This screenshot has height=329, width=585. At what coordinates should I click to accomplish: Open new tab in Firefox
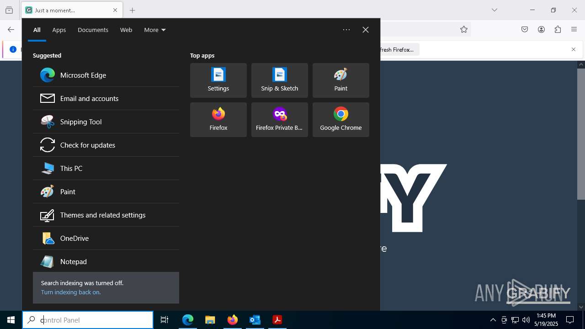point(133,10)
